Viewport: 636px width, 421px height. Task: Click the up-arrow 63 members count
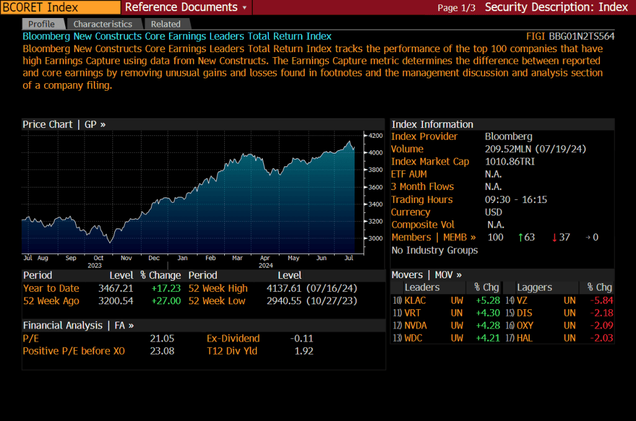[x=527, y=237]
